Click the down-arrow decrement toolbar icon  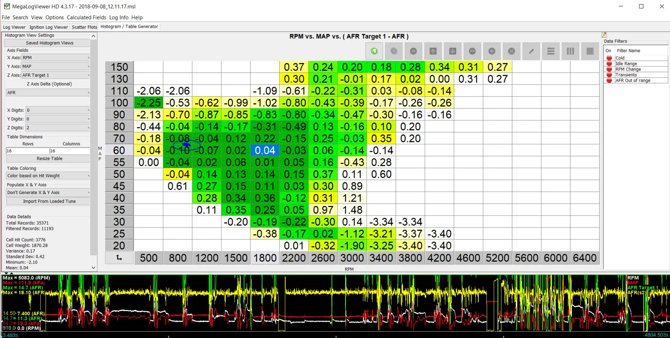(453, 51)
